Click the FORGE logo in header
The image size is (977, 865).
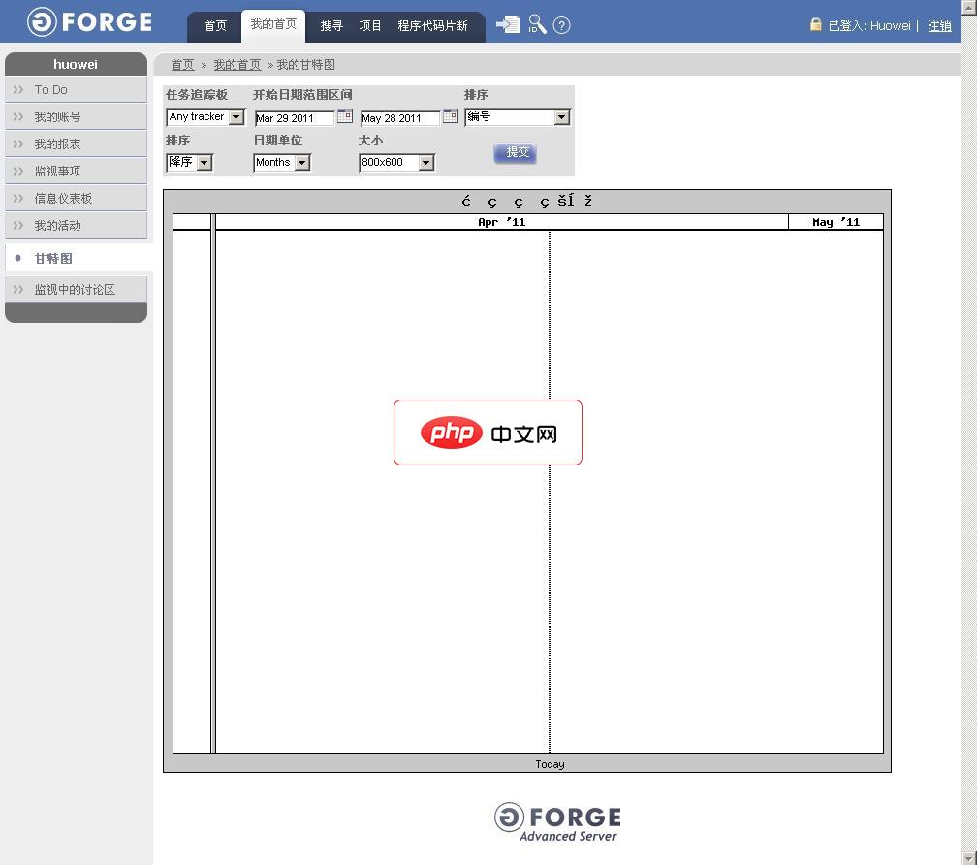90,21
